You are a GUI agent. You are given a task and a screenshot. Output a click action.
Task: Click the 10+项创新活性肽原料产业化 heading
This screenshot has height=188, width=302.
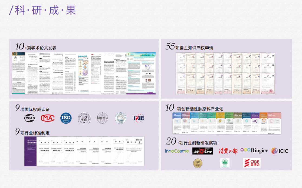[194, 108]
